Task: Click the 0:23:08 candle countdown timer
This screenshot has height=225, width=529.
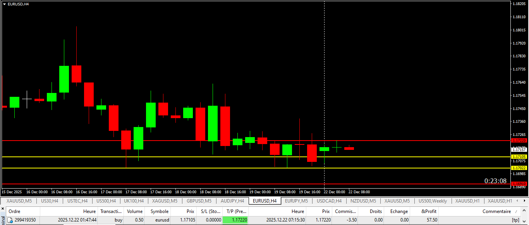Action: [x=495, y=181]
